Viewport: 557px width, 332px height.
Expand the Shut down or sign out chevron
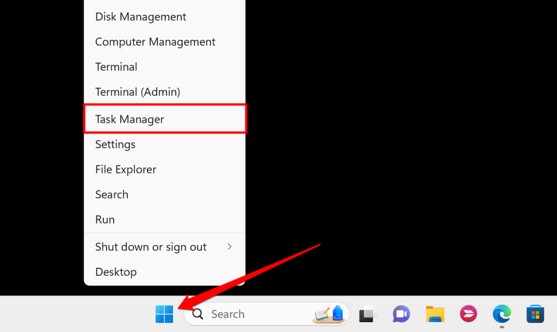click(230, 247)
